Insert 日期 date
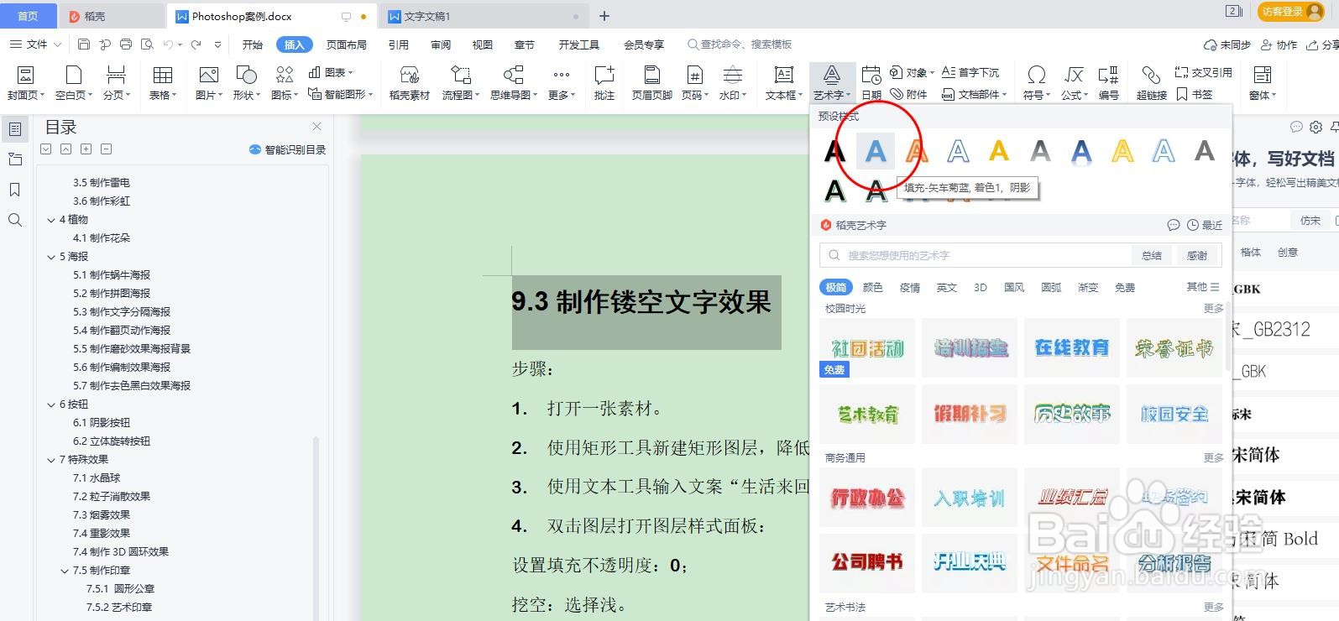Image resolution: width=1339 pixels, height=621 pixels. click(871, 83)
